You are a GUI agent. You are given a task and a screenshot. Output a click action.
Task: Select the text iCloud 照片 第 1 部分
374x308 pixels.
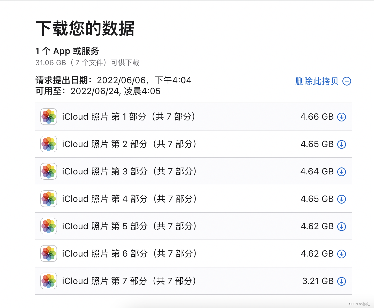pos(104,117)
